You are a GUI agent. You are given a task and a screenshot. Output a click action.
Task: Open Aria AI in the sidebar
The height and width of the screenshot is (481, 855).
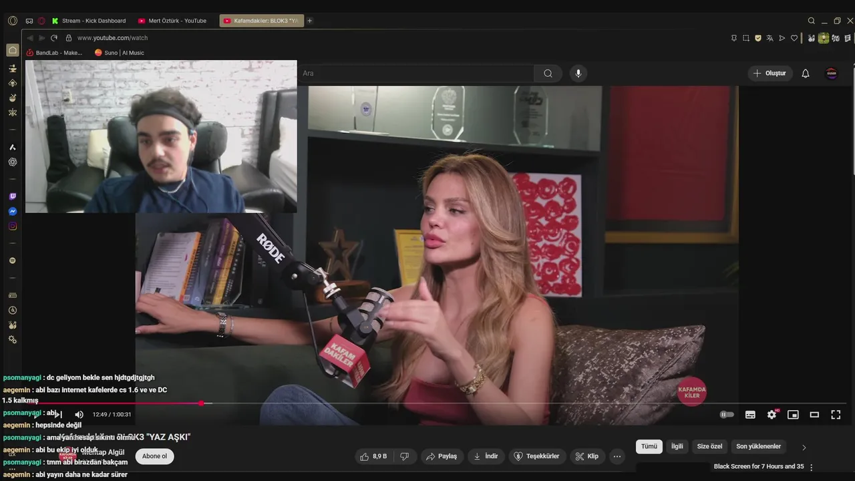coord(12,147)
